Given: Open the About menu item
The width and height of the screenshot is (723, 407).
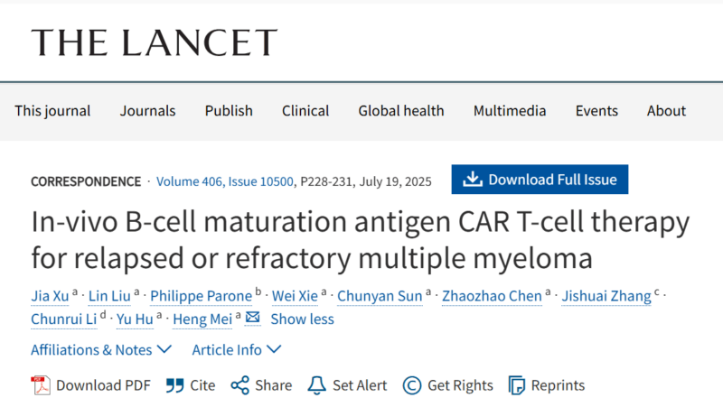Looking at the screenshot, I should pyautogui.click(x=666, y=111).
